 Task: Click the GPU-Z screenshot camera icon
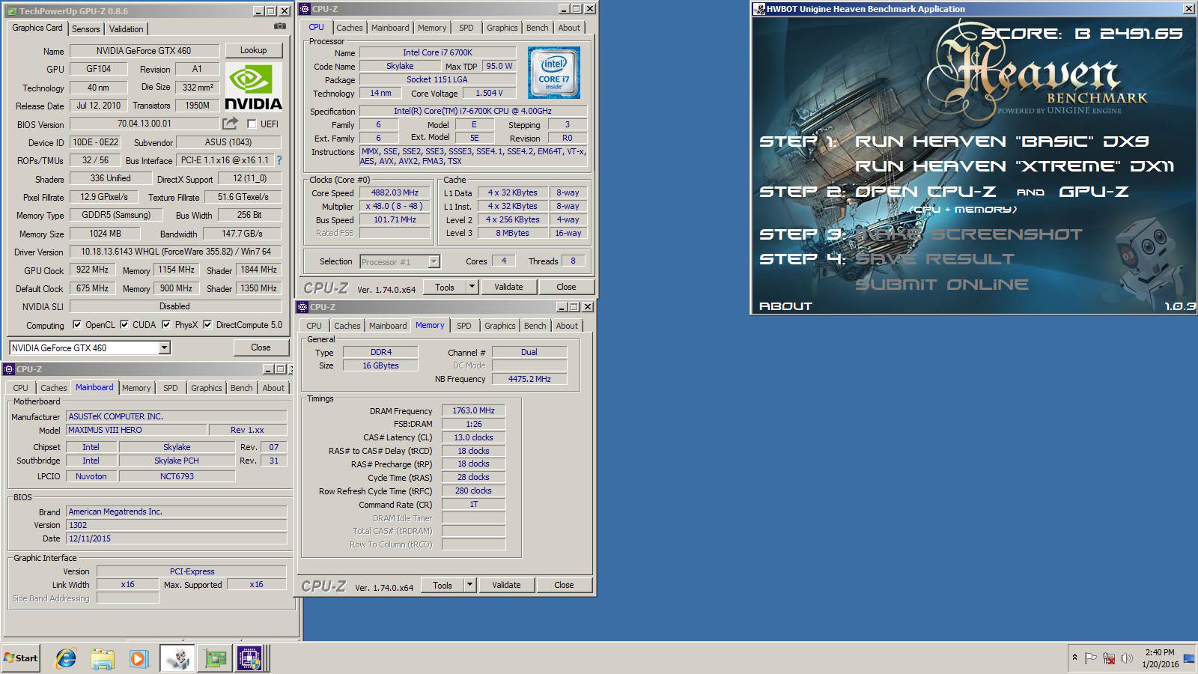coord(280,26)
